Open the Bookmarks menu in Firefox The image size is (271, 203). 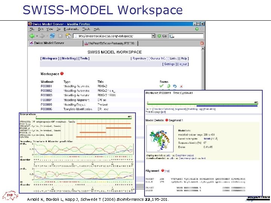(71, 29)
